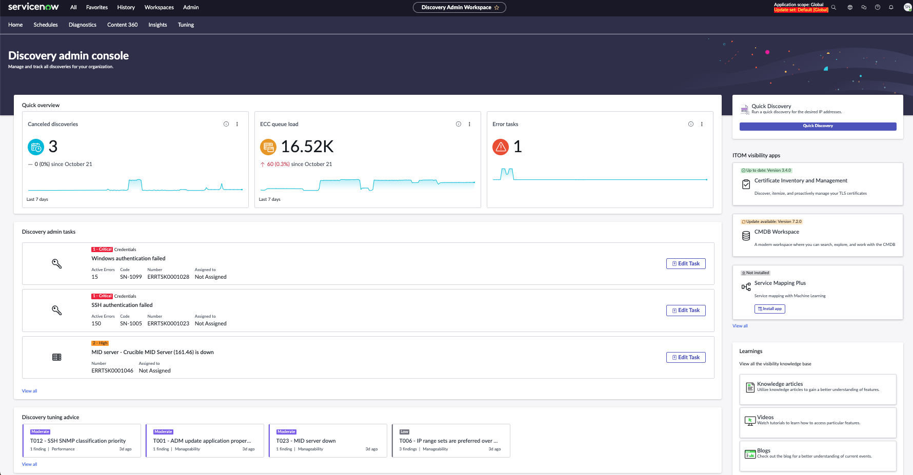Screen dimensions: 913x475
Task: Switch to the Home tab
Action: point(15,25)
